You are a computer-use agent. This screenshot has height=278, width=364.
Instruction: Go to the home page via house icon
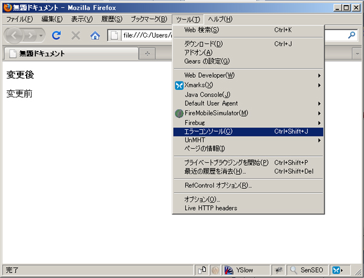pos(95,36)
